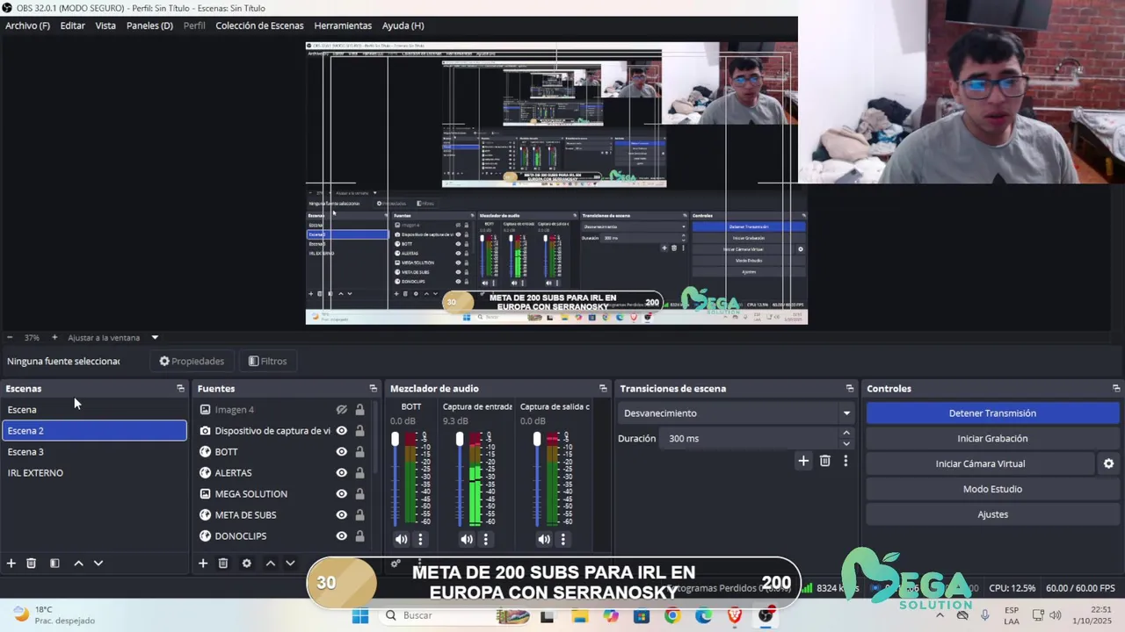The height and width of the screenshot is (632, 1125).
Task: Open BOTT audio channel options menu
Action: coord(420,540)
